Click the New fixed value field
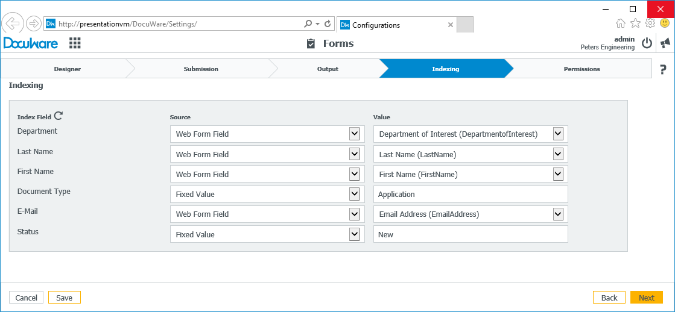 [x=471, y=234]
